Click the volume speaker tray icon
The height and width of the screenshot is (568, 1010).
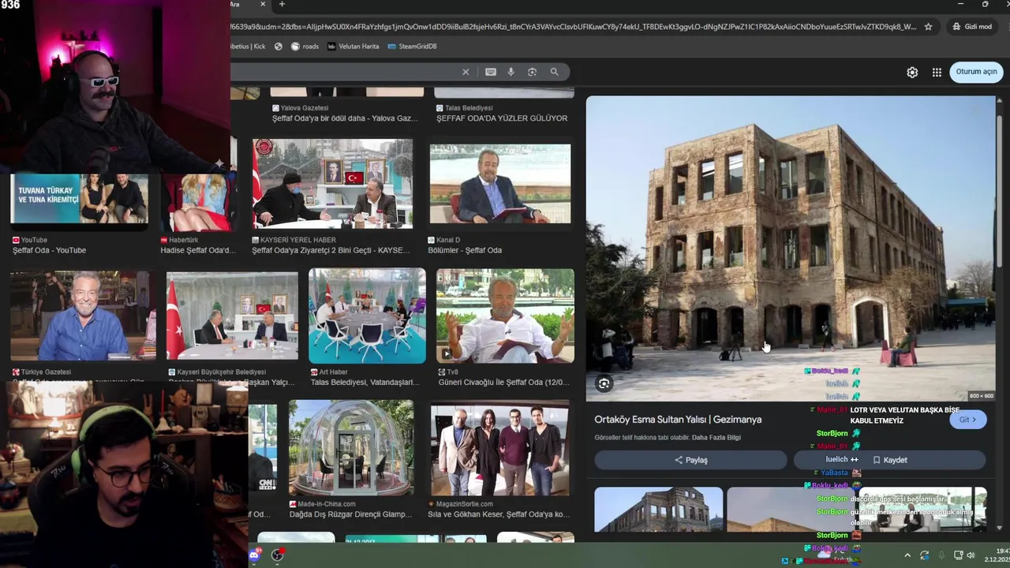click(971, 555)
